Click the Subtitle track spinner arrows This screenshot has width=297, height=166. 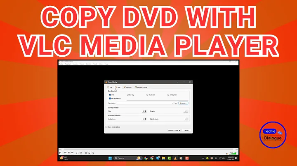(x=187, y=119)
